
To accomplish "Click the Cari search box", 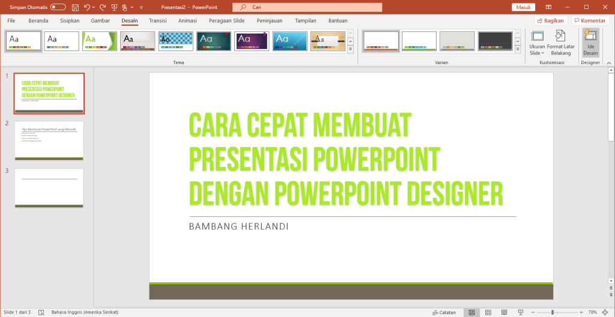I will coord(307,7).
